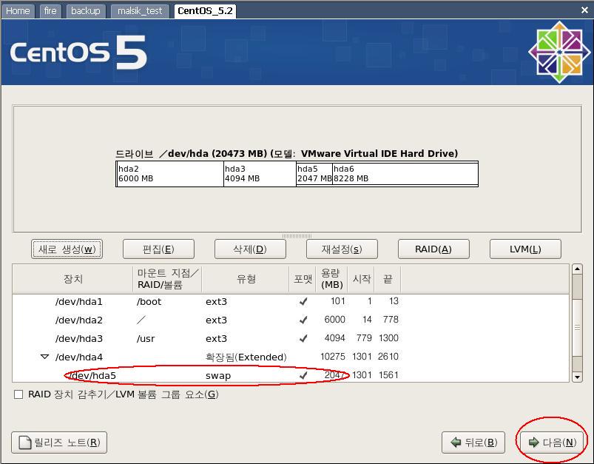Click 편집(E) edit button

[158, 249]
